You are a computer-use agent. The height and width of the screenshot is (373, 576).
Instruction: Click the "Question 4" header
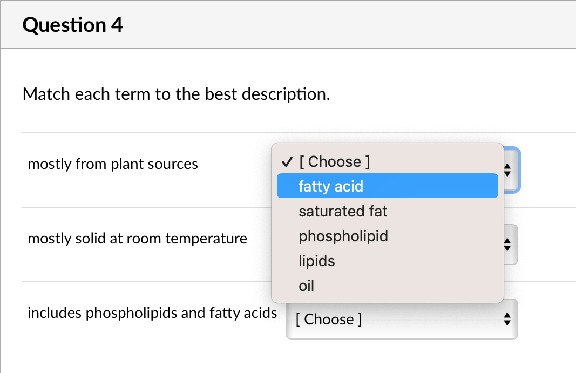click(73, 24)
